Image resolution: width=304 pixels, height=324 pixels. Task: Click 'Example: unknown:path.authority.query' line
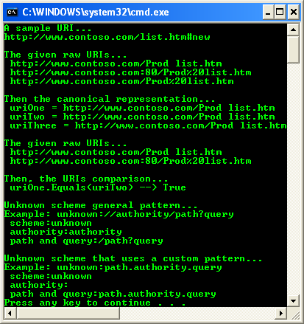(x=113, y=267)
